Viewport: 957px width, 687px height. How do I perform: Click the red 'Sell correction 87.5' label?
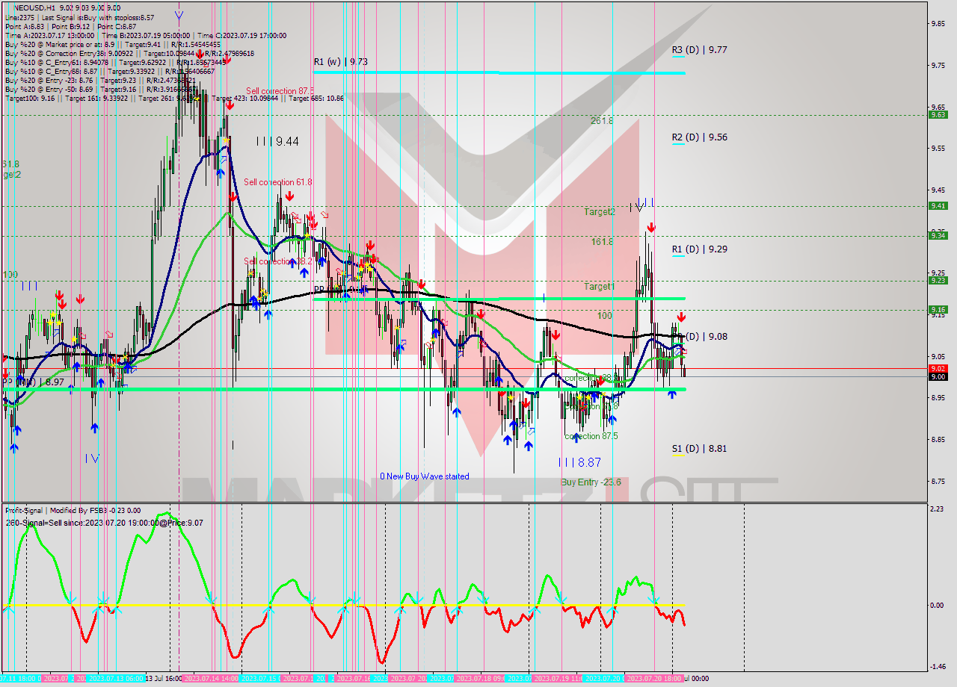(280, 91)
